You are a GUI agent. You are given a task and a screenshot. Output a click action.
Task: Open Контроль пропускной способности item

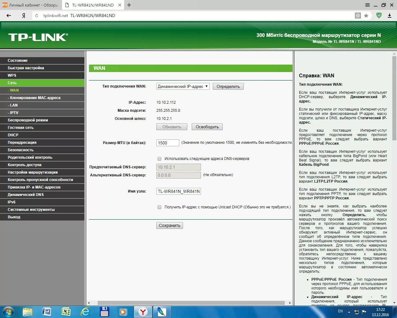pos(42,180)
